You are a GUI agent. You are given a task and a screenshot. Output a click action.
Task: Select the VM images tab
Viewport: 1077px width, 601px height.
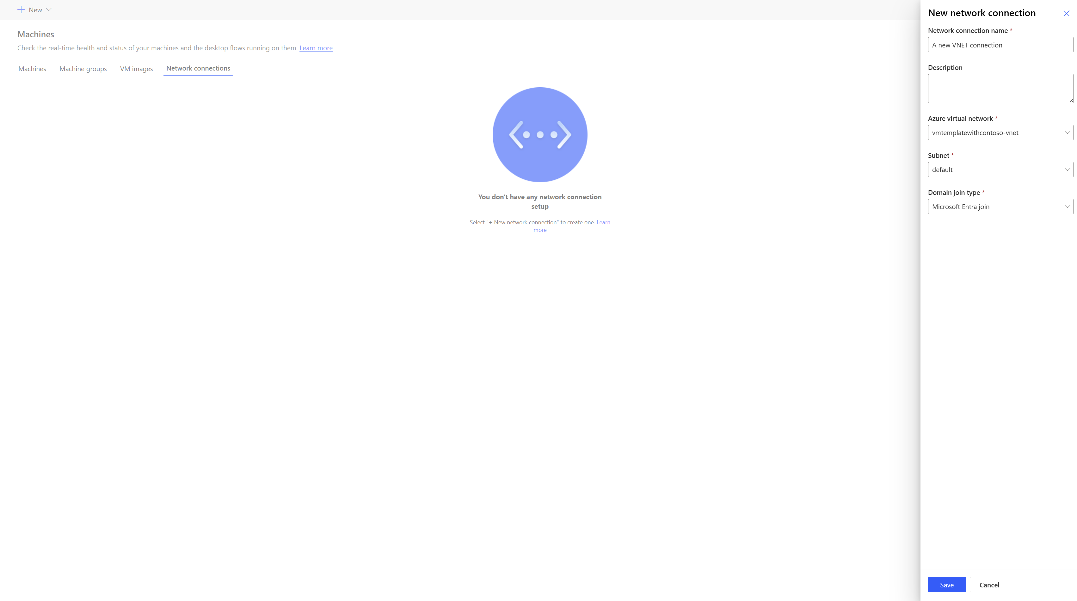tap(136, 68)
